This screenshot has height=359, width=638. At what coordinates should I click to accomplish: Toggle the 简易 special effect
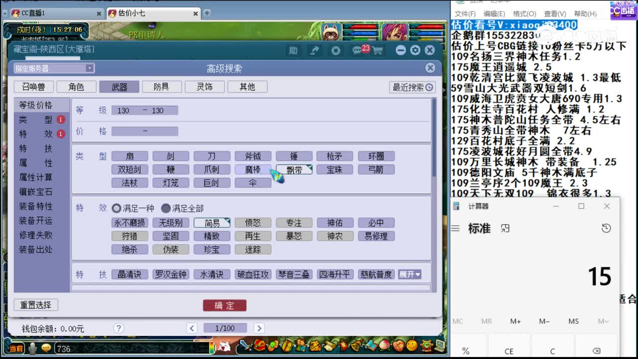pyautogui.click(x=212, y=223)
